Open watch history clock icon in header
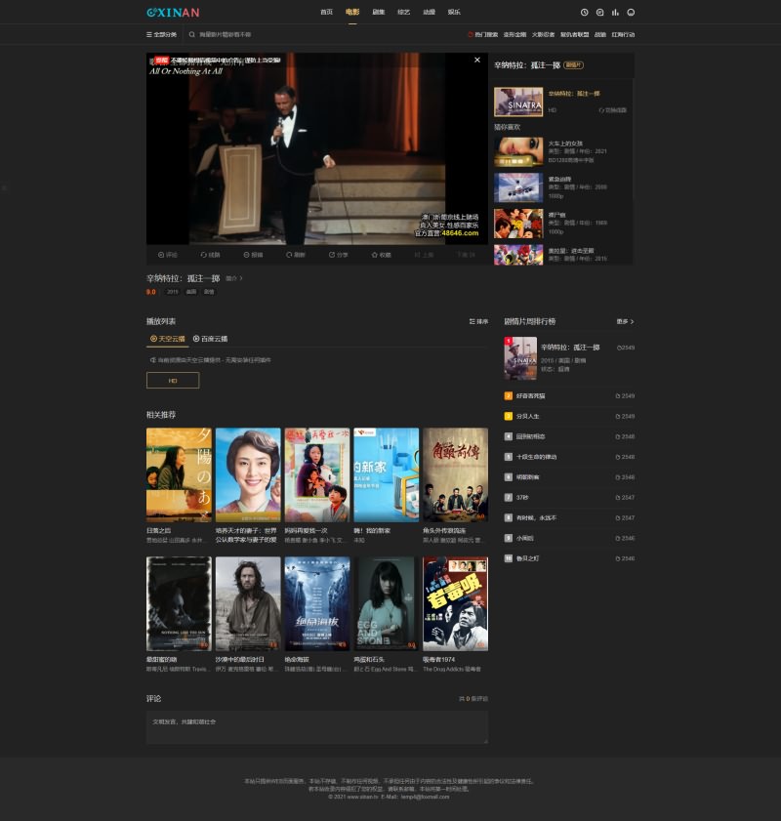The height and width of the screenshot is (821, 781). (584, 12)
